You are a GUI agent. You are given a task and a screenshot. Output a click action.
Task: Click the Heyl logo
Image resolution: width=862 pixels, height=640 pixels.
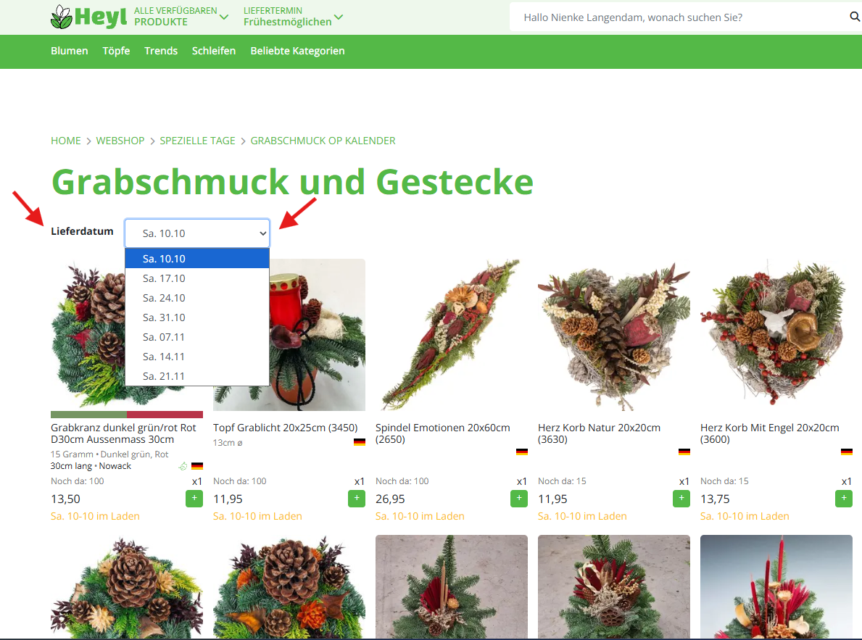tap(88, 17)
